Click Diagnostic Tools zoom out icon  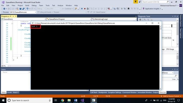pyautogui.click(x=148, y=19)
